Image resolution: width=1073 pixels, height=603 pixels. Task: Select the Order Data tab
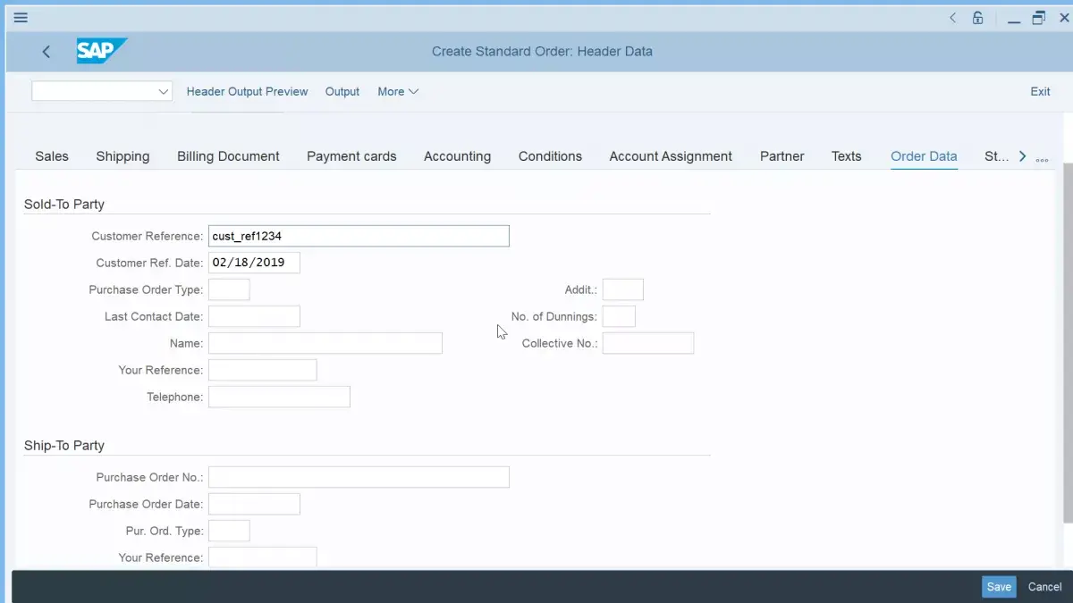pos(924,155)
